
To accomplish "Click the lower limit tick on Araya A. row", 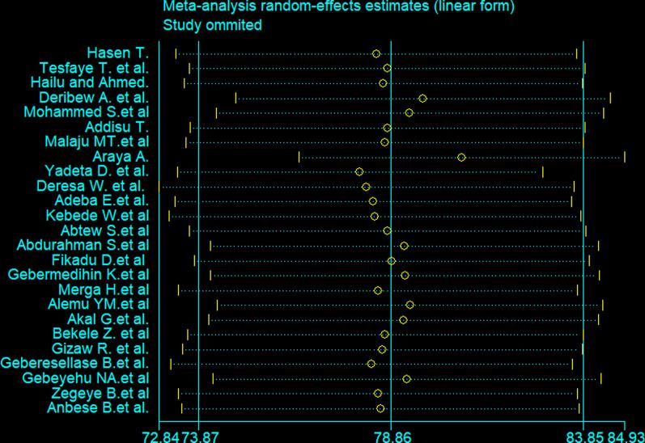I will (299, 157).
